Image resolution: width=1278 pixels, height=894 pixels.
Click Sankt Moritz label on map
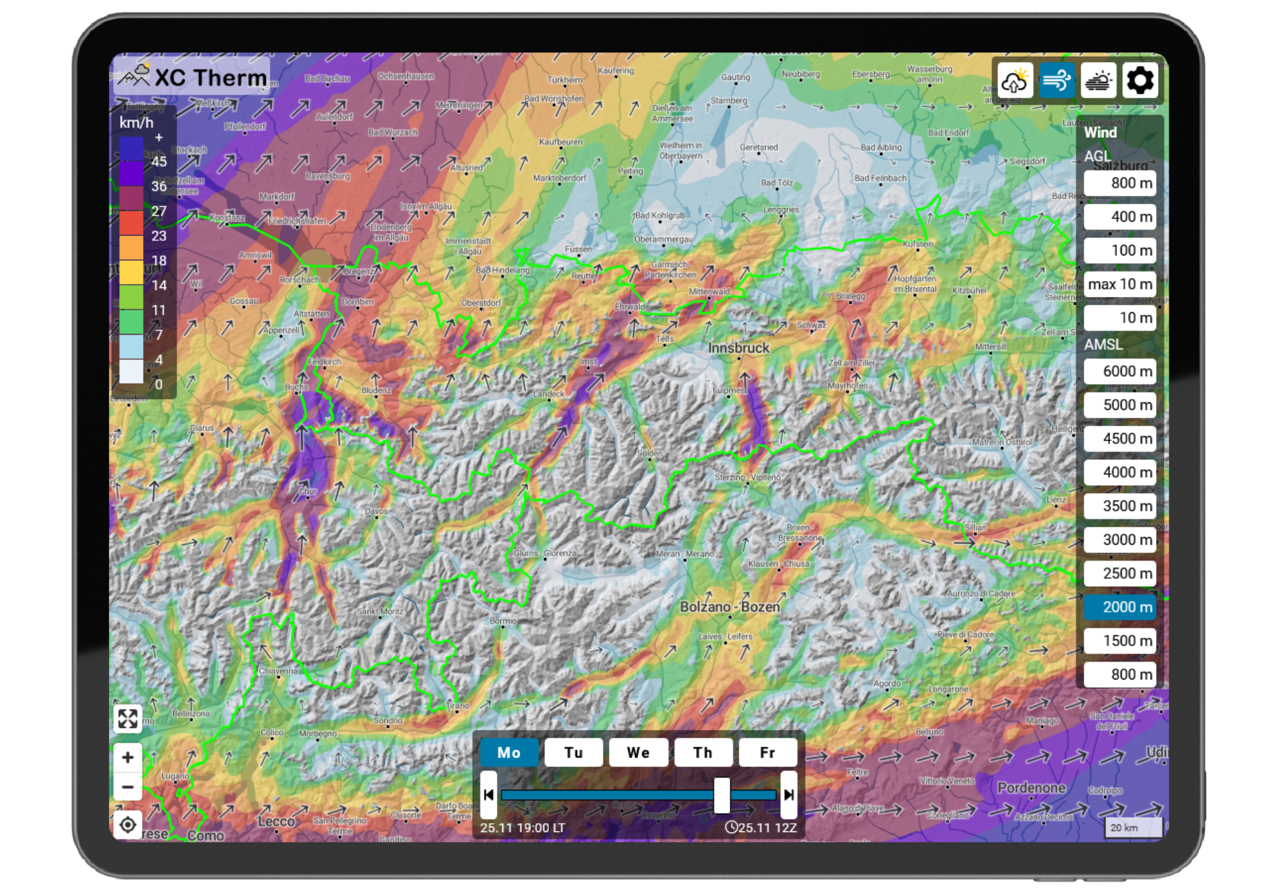[380, 611]
